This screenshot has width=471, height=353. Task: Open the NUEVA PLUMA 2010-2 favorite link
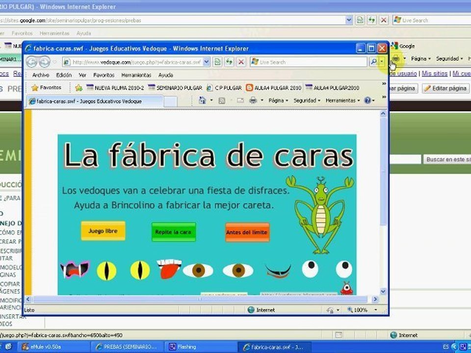[115, 88]
